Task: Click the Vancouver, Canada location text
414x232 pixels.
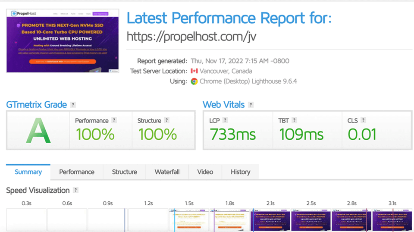Action: 226,71
